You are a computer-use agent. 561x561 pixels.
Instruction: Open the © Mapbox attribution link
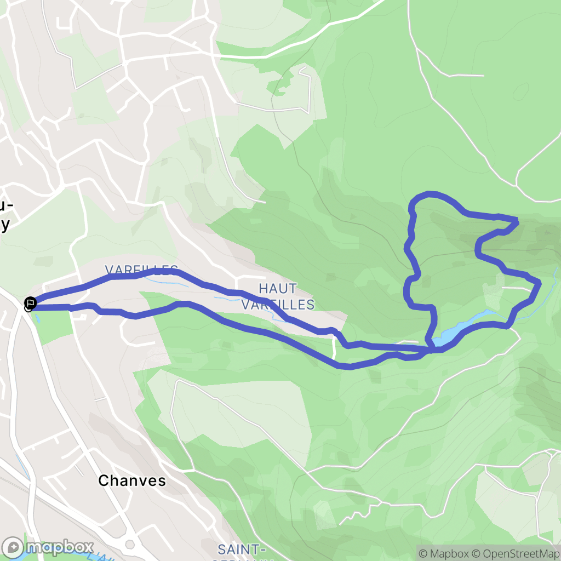pyautogui.click(x=444, y=554)
